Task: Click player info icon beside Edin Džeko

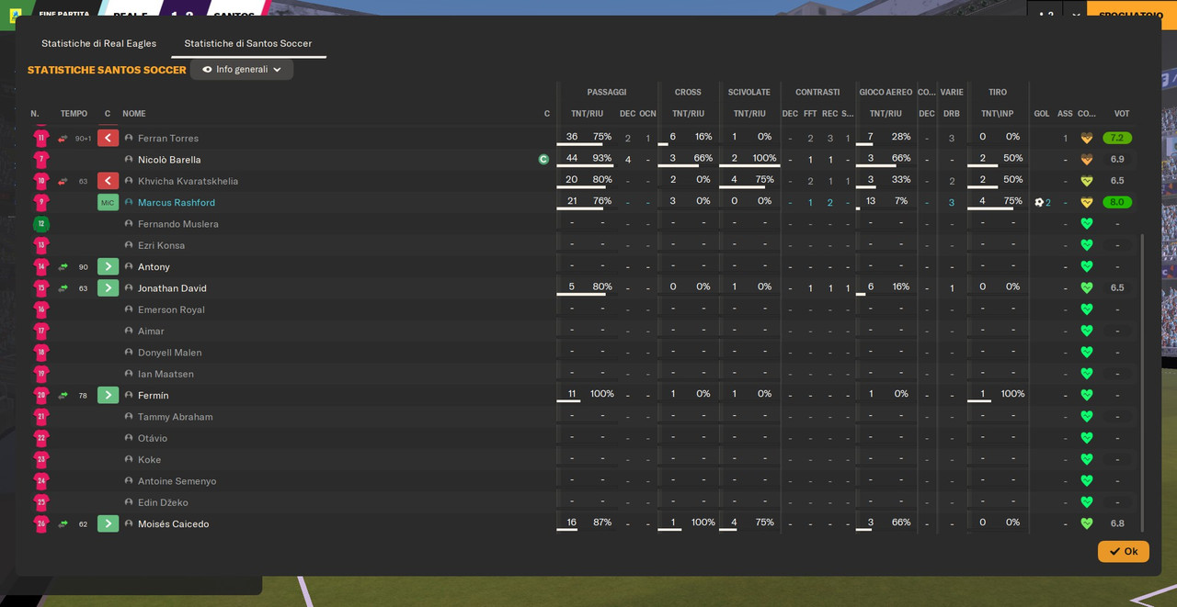Action: tap(129, 502)
